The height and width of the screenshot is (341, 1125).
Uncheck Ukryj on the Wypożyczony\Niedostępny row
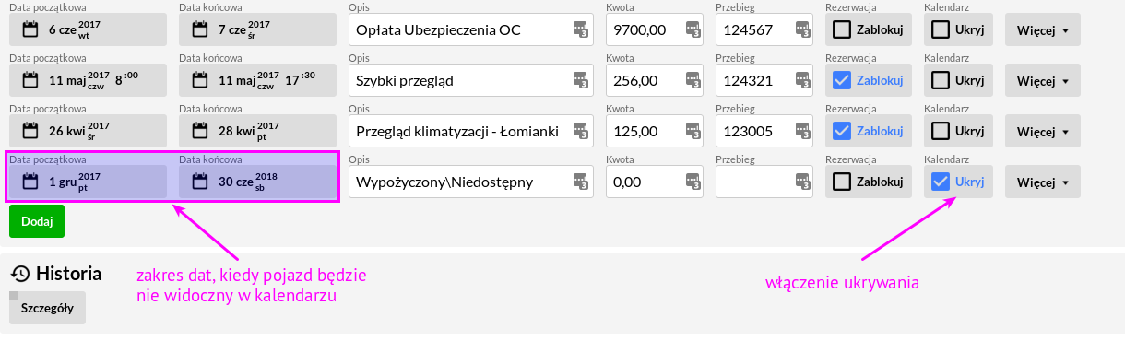[941, 182]
